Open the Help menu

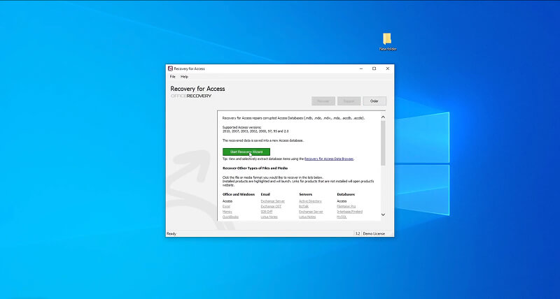pyautogui.click(x=184, y=76)
